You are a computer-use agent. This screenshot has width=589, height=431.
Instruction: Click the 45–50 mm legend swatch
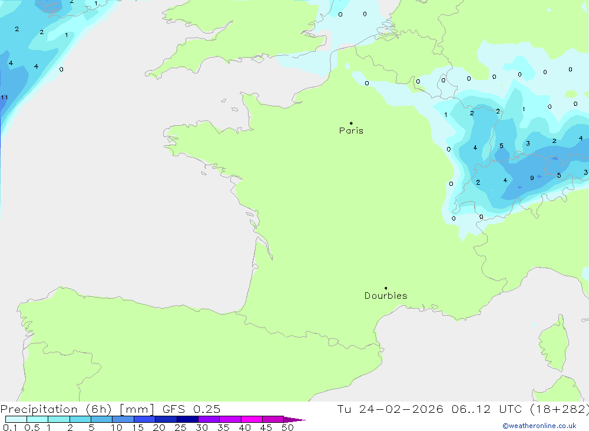(x=273, y=419)
